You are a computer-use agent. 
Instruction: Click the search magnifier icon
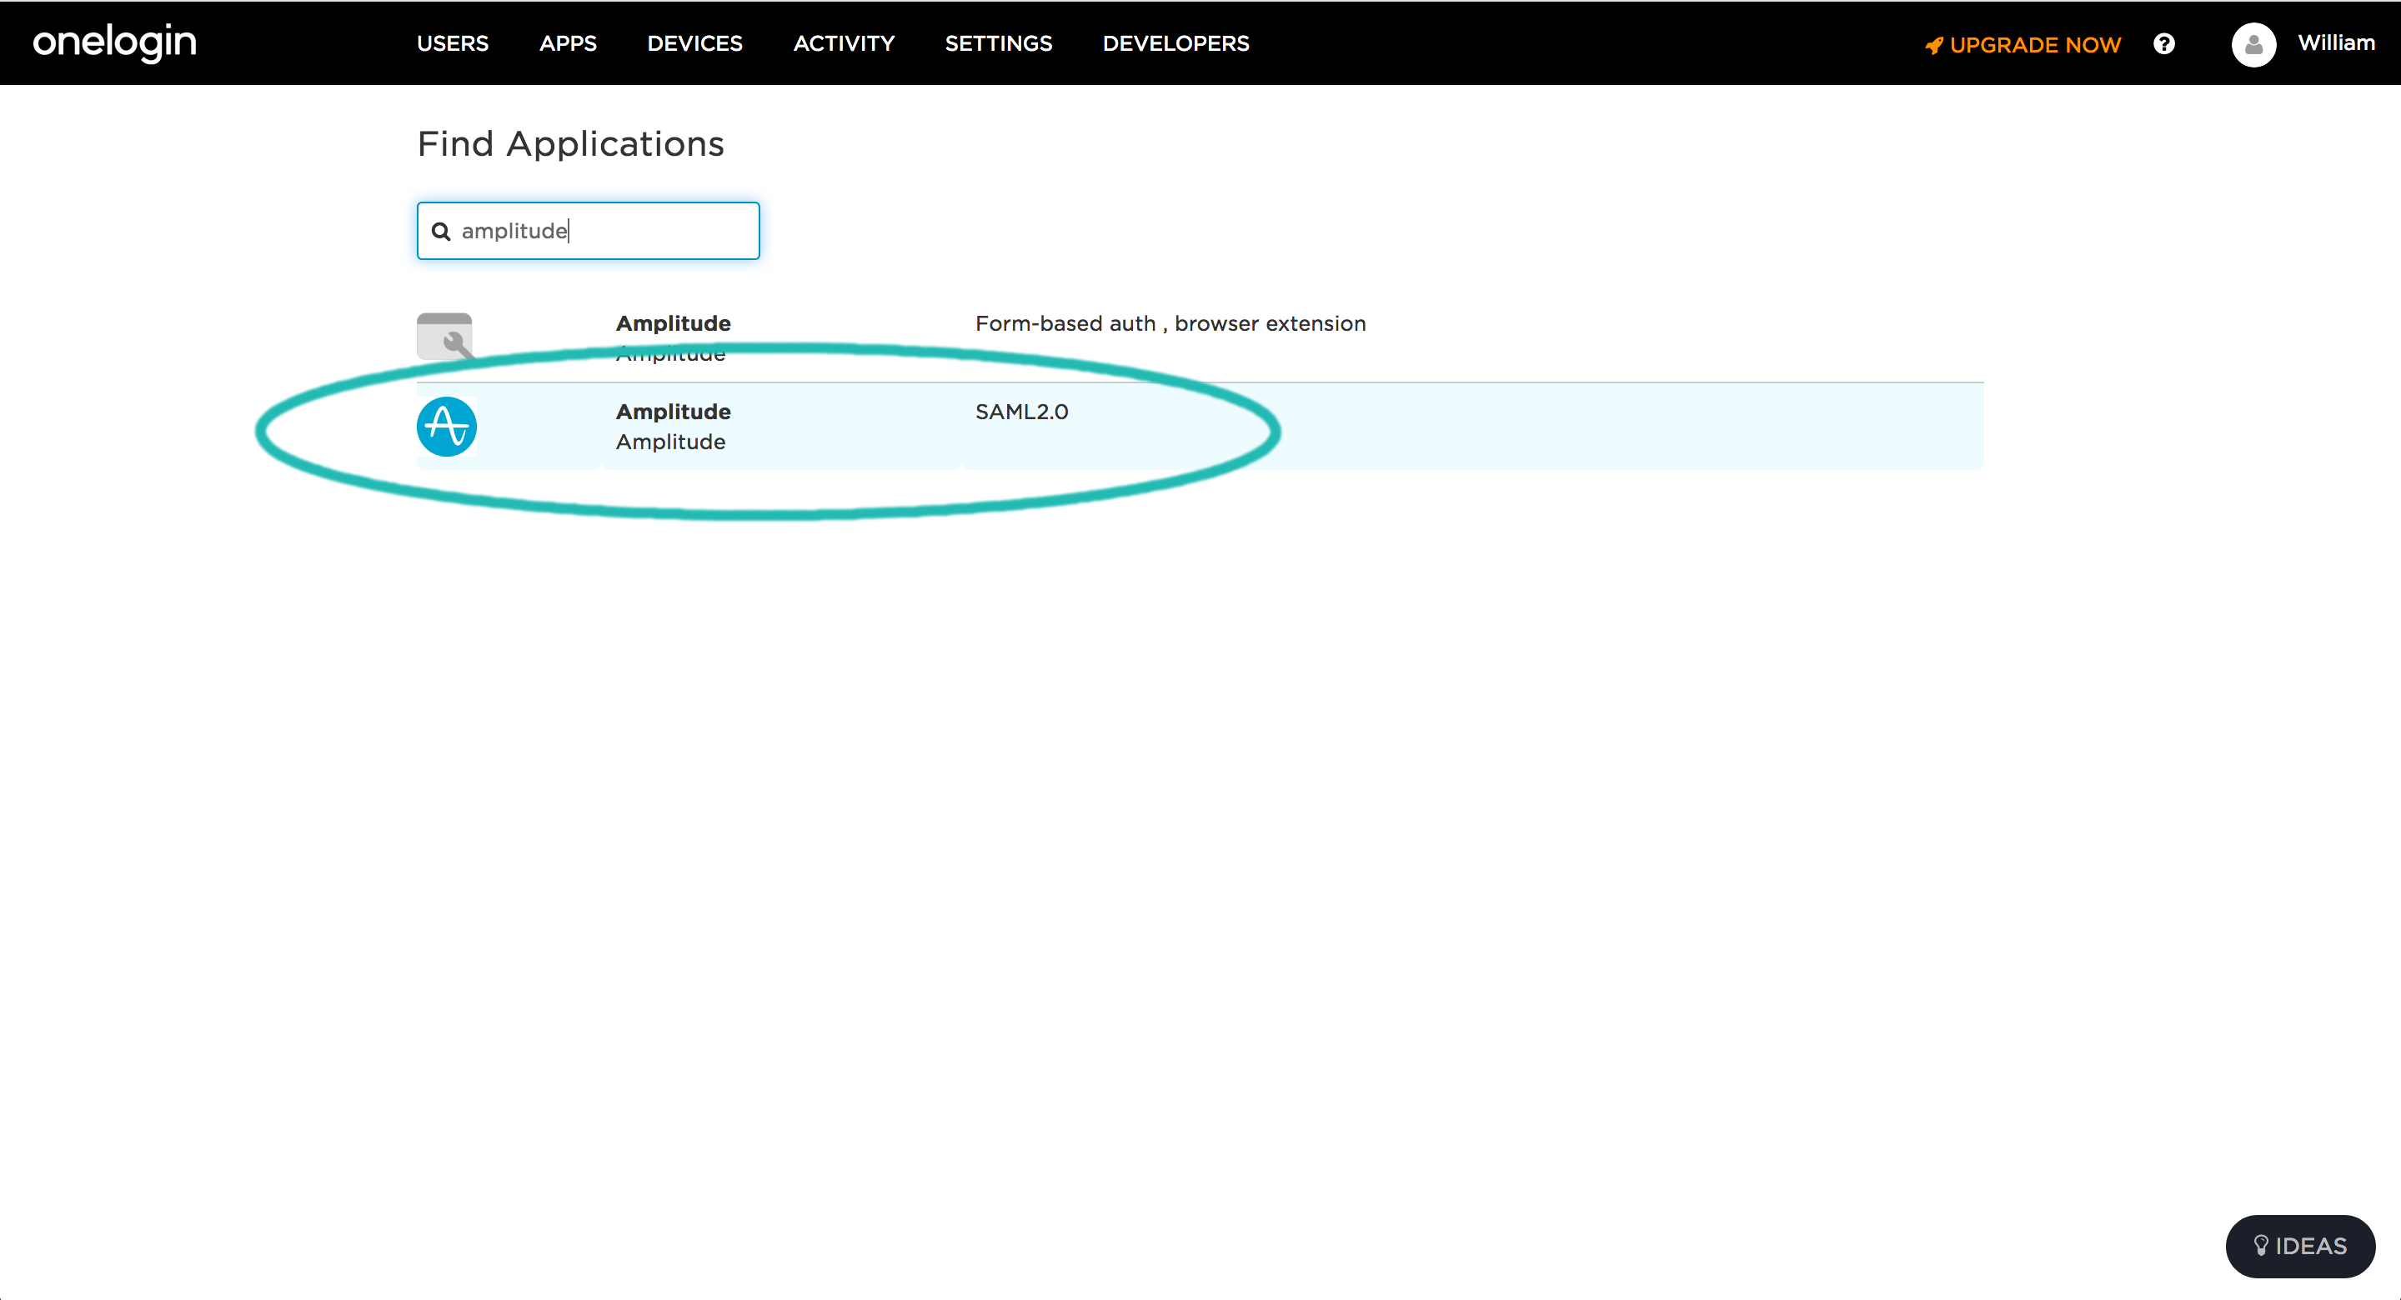click(441, 231)
